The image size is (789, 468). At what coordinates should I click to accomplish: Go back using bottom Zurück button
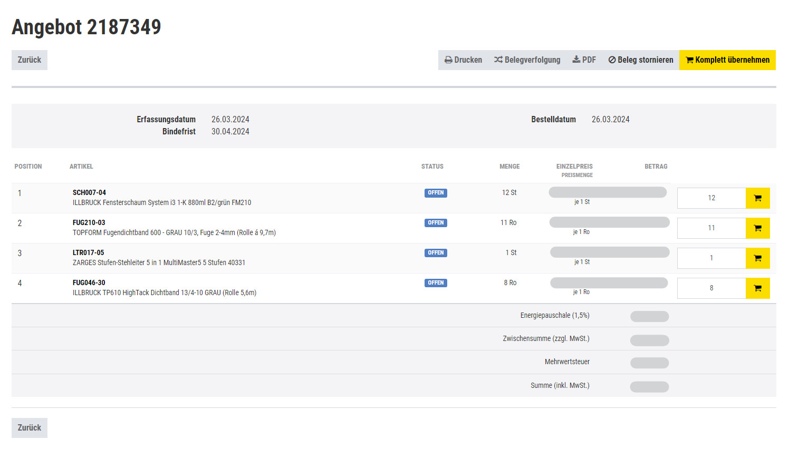point(30,428)
